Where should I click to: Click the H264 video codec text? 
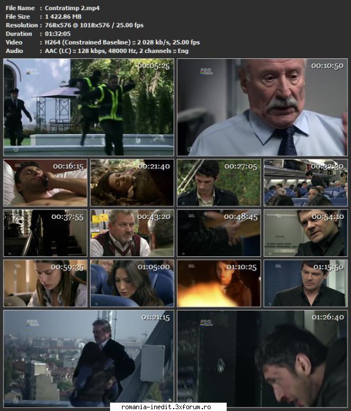pyautogui.click(x=123, y=42)
